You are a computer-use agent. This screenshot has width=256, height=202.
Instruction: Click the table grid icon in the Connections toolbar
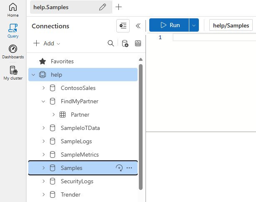click(x=138, y=43)
